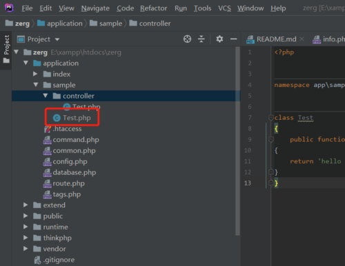This screenshot has height=266, width=345.
Task: Select config.php in the tree
Action: (x=70, y=161)
